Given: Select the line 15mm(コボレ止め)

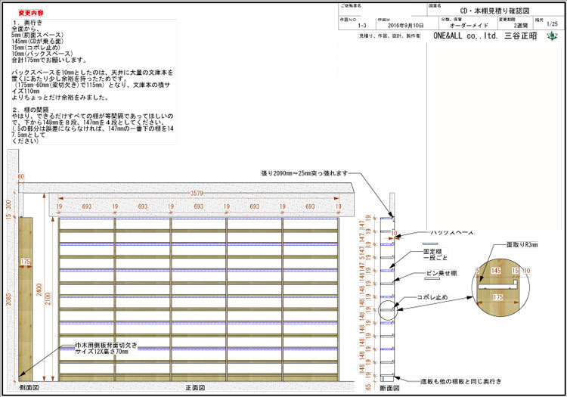Looking at the screenshot, I should [36, 48].
